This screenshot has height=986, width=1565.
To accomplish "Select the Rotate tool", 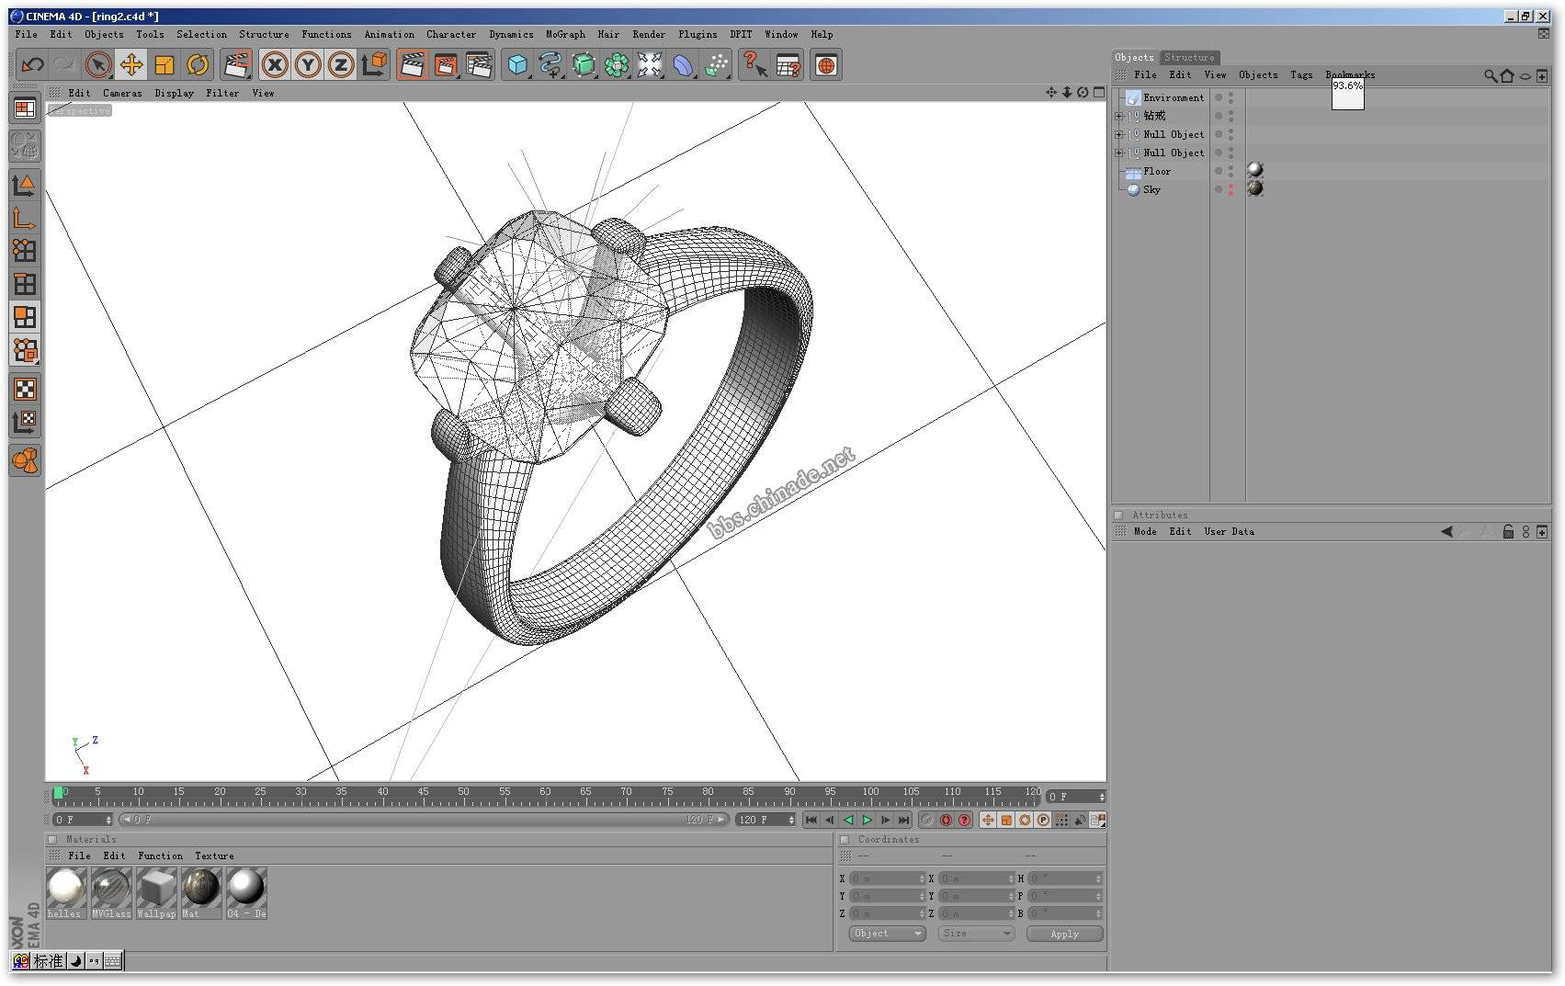I will (198, 64).
